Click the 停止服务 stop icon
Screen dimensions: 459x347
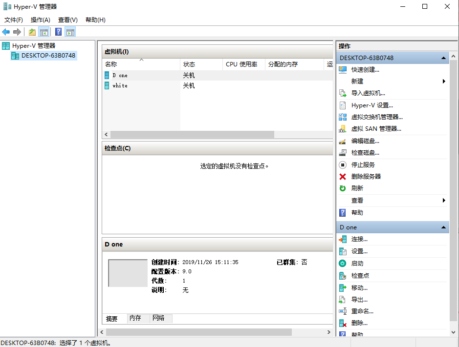coord(343,165)
